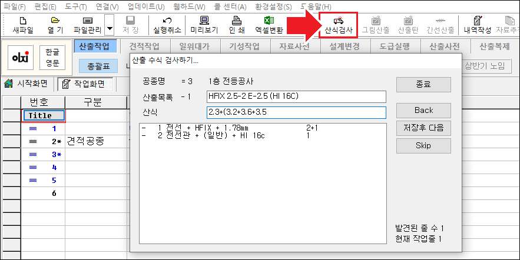Go to 작업화면 tab
Image resolution: width=520 pixels, height=260 pixels.
(x=85, y=84)
